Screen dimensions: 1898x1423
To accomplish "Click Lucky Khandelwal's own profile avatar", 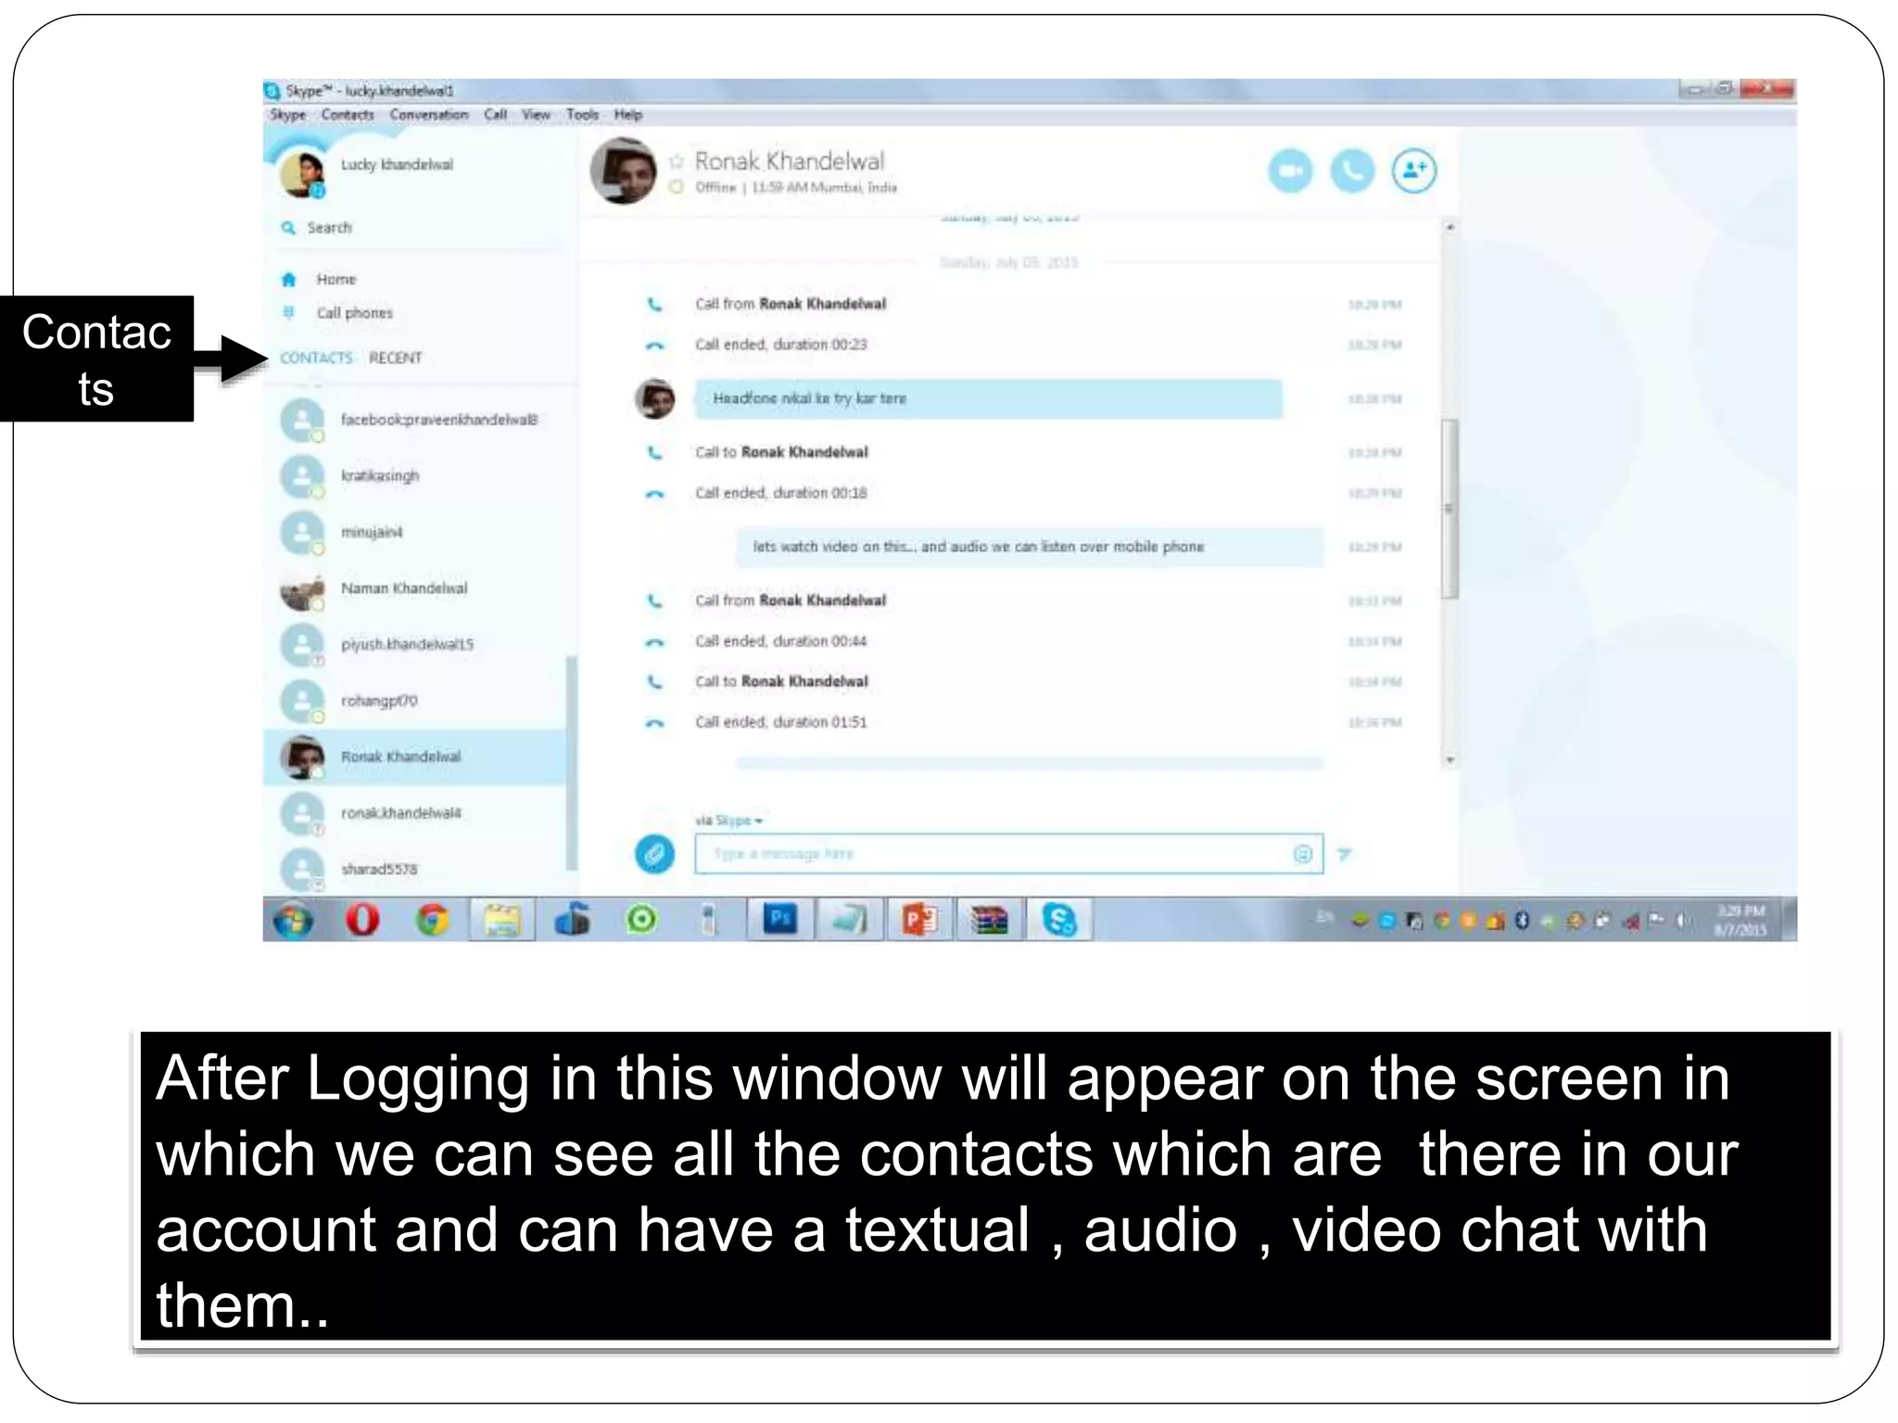I will coord(302,172).
